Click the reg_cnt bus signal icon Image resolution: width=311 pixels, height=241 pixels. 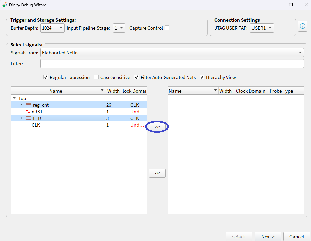point(28,105)
